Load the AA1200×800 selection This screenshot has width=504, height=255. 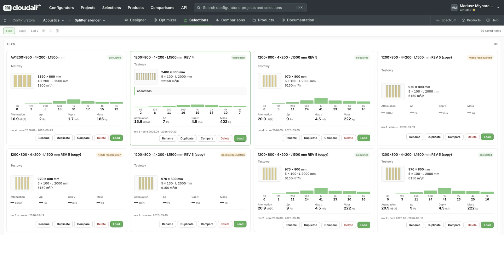point(117,138)
